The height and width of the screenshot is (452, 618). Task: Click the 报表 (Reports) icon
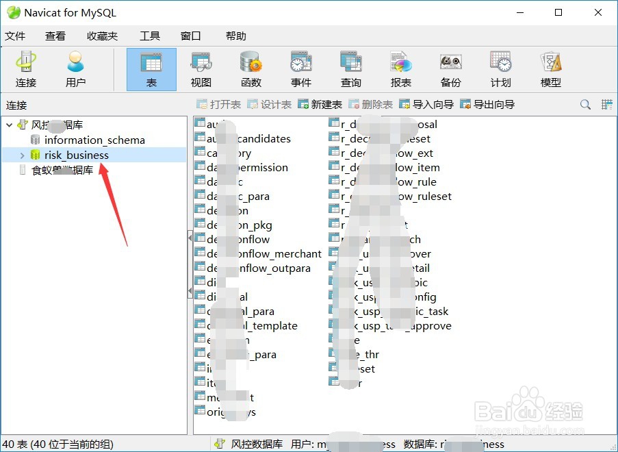[400, 68]
